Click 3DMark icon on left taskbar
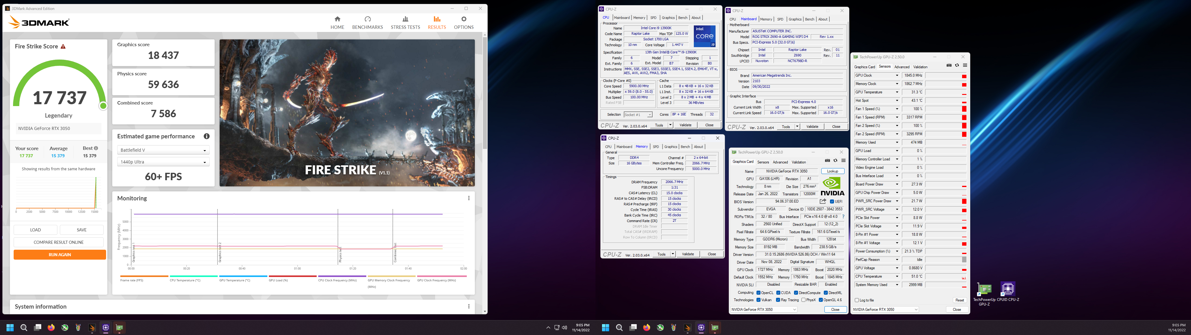This screenshot has height=335, width=1191. point(92,328)
